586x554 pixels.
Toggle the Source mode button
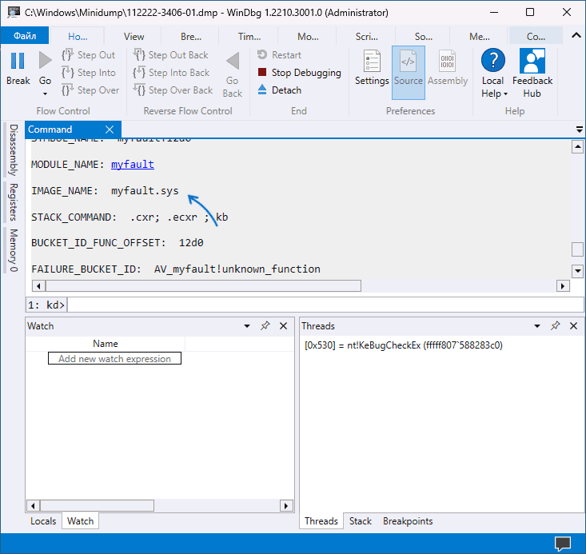[x=408, y=73]
